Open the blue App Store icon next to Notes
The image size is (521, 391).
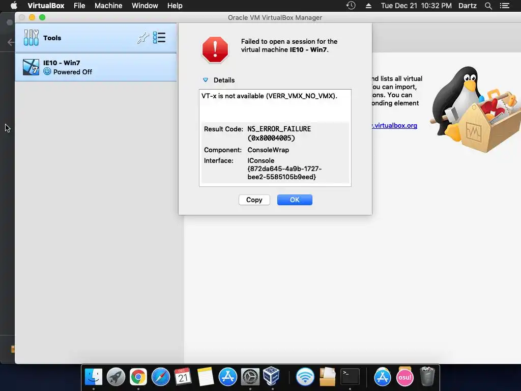tap(227, 377)
